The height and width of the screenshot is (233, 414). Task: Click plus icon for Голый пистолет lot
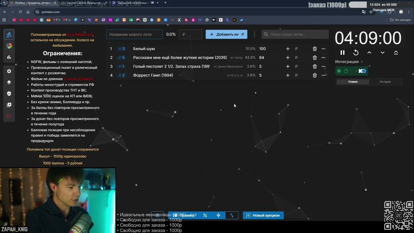coord(288,66)
